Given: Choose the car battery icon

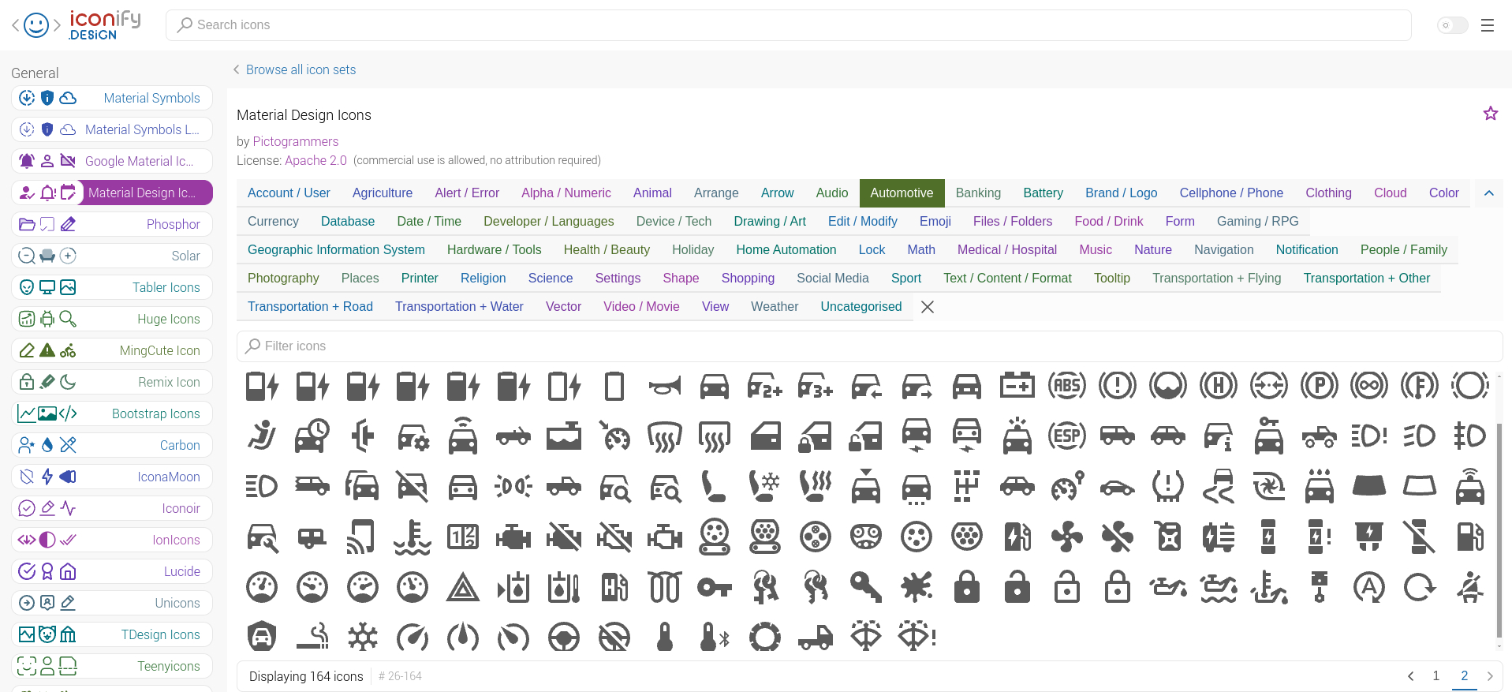Looking at the screenshot, I should click(x=1017, y=386).
